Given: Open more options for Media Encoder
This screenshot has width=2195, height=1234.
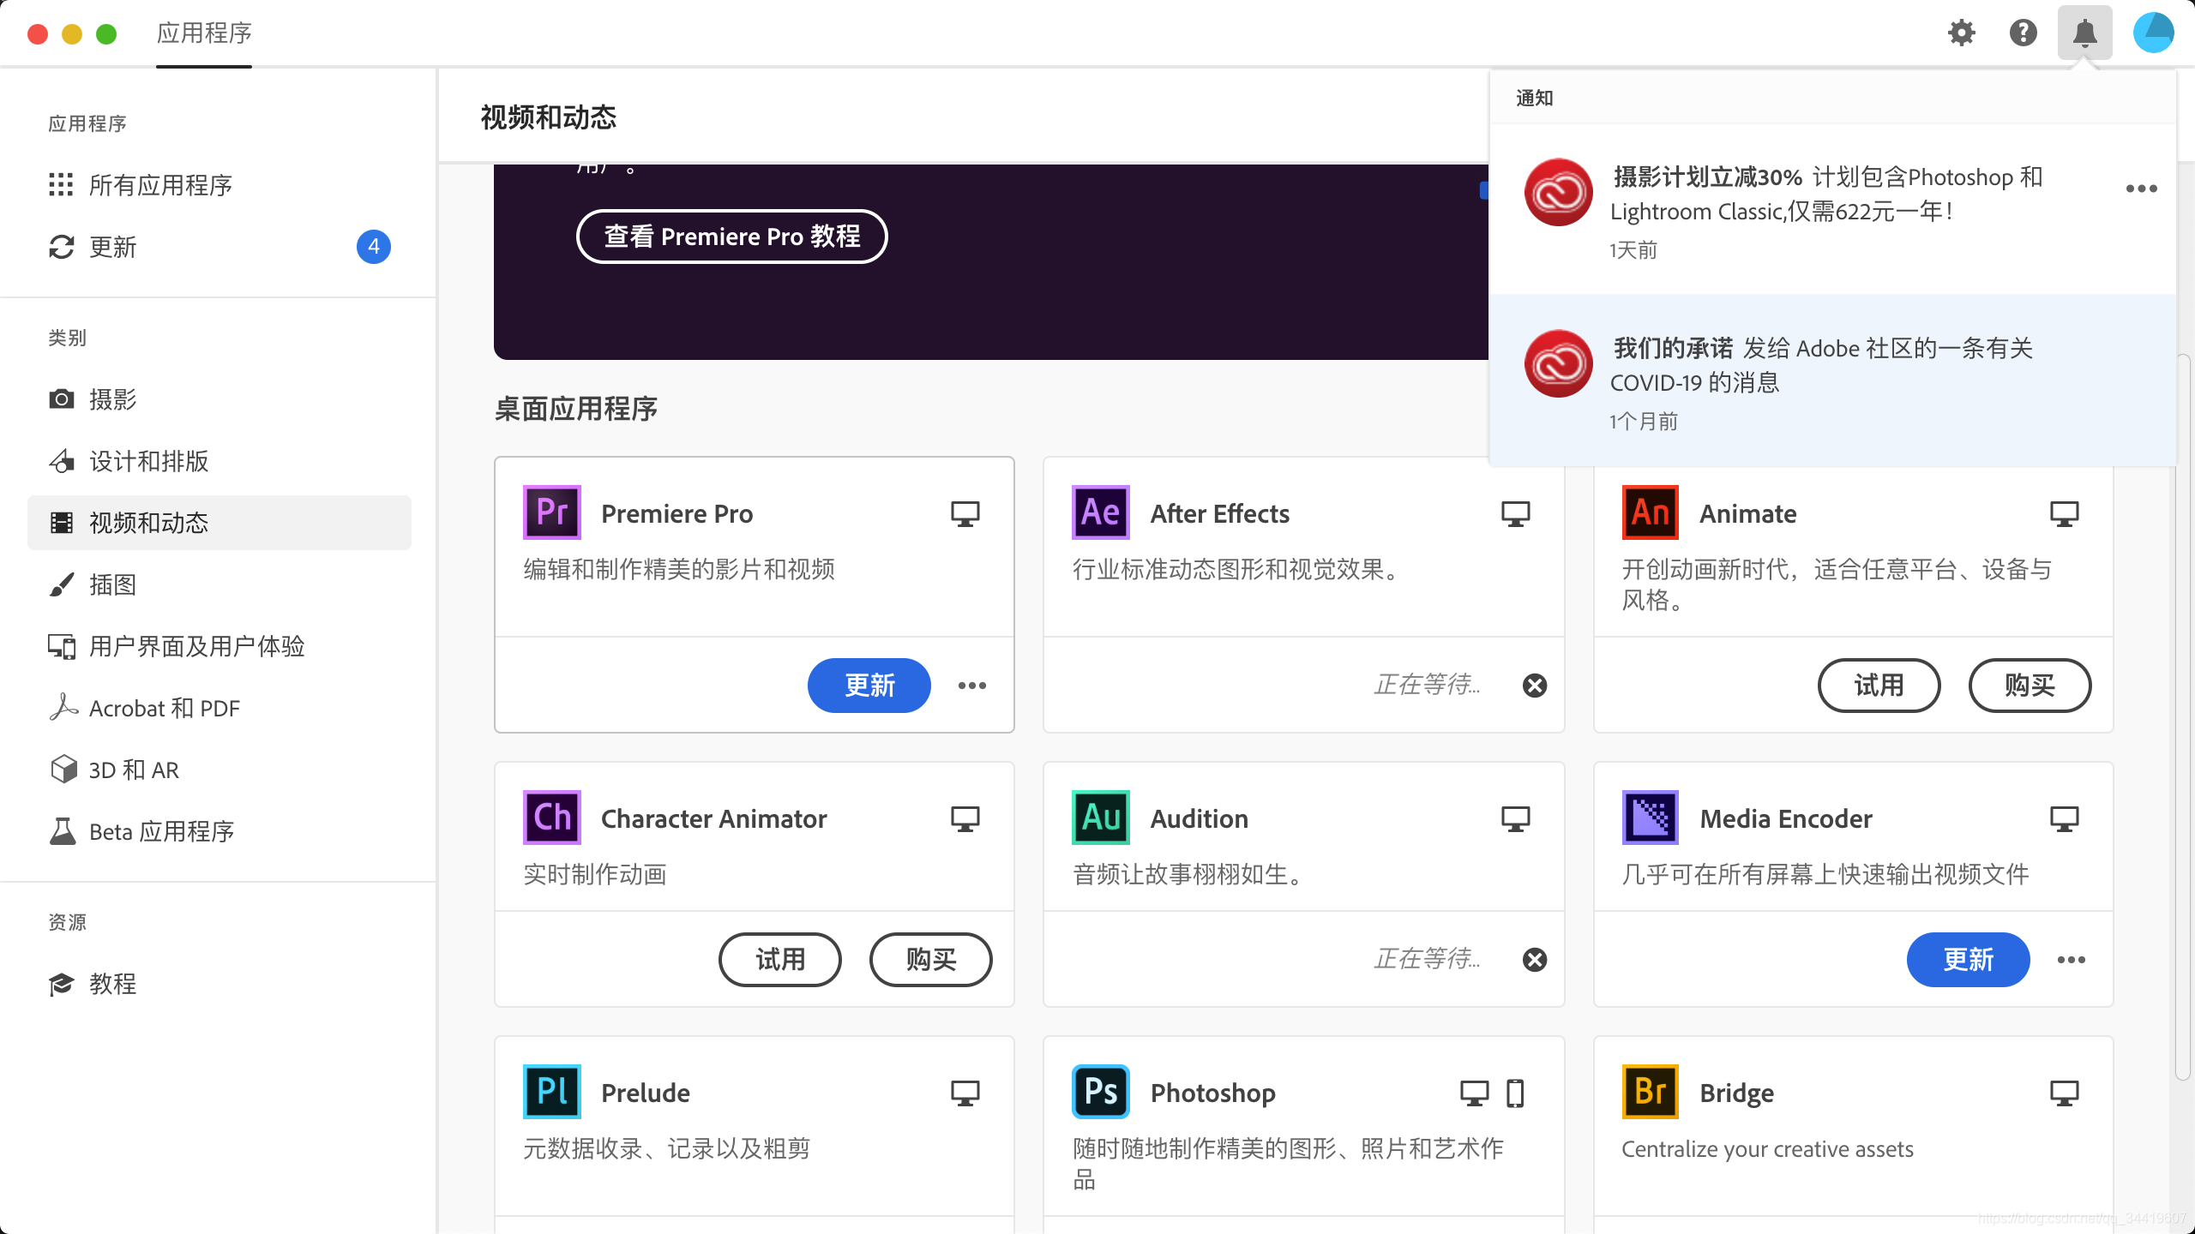Looking at the screenshot, I should point(2071,960).
